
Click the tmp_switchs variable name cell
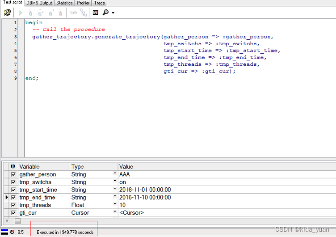coord(44,182)
